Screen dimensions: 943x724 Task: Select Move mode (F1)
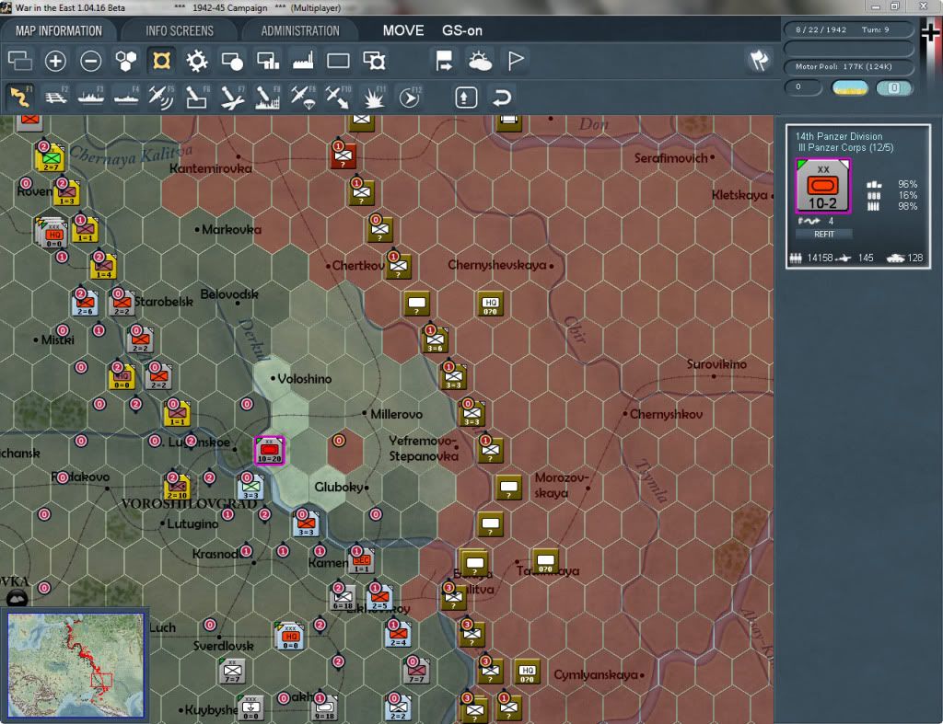tap(20, 97)
